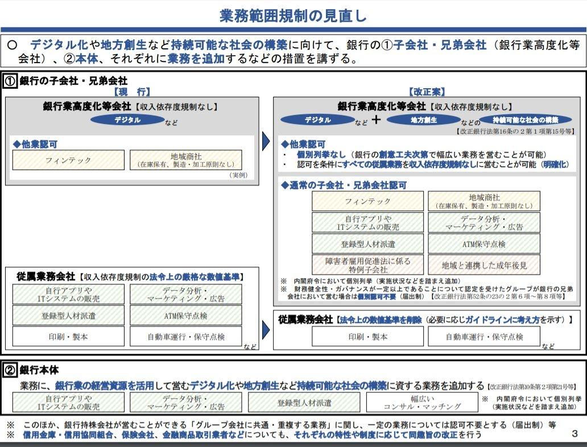Viewport: 587px width, 447px height.
Task: Select the "フィンテック" box under 現行
Action: coord(68,160)
